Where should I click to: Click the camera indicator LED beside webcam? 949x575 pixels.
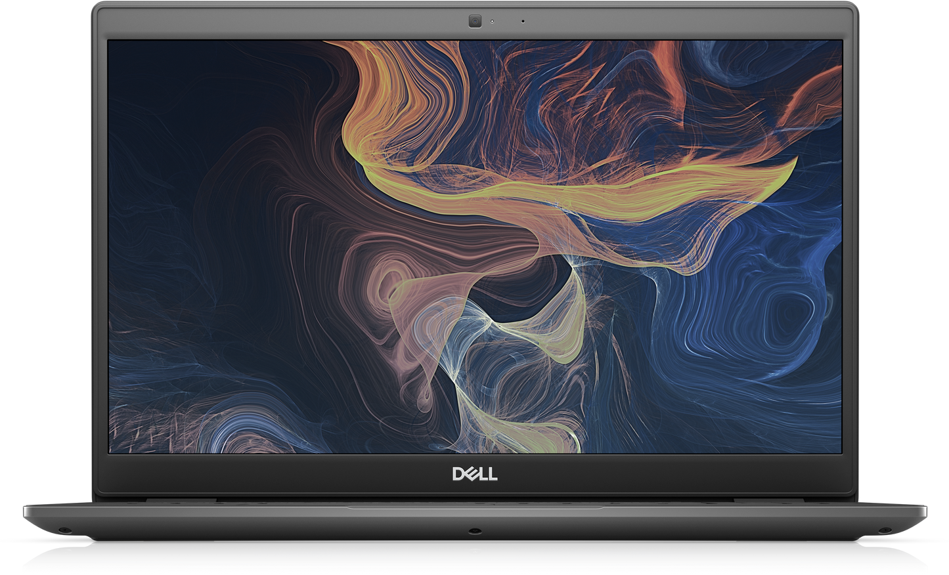492,21
